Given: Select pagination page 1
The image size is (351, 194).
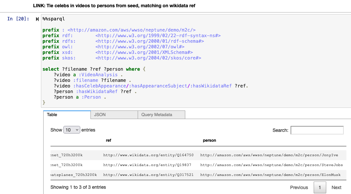Looking at the screenshot, I should tap(320, 187).
